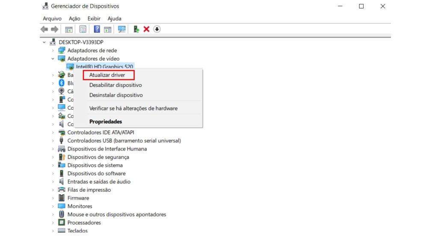Click the Adaptadores de vídeo display icon

point(62,59)
